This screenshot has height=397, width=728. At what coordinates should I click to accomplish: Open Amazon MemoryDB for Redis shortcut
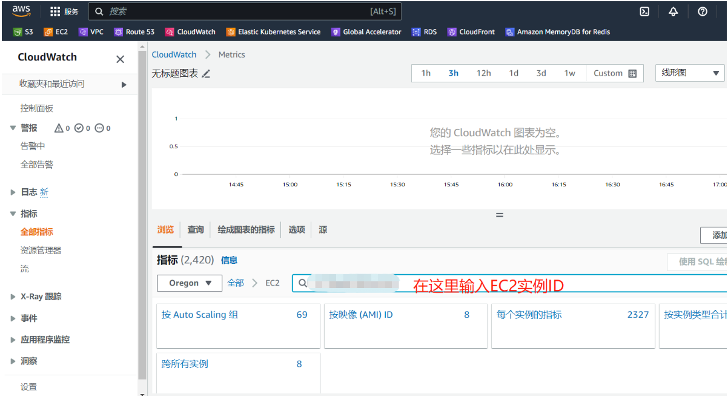[x=558, y=32]
